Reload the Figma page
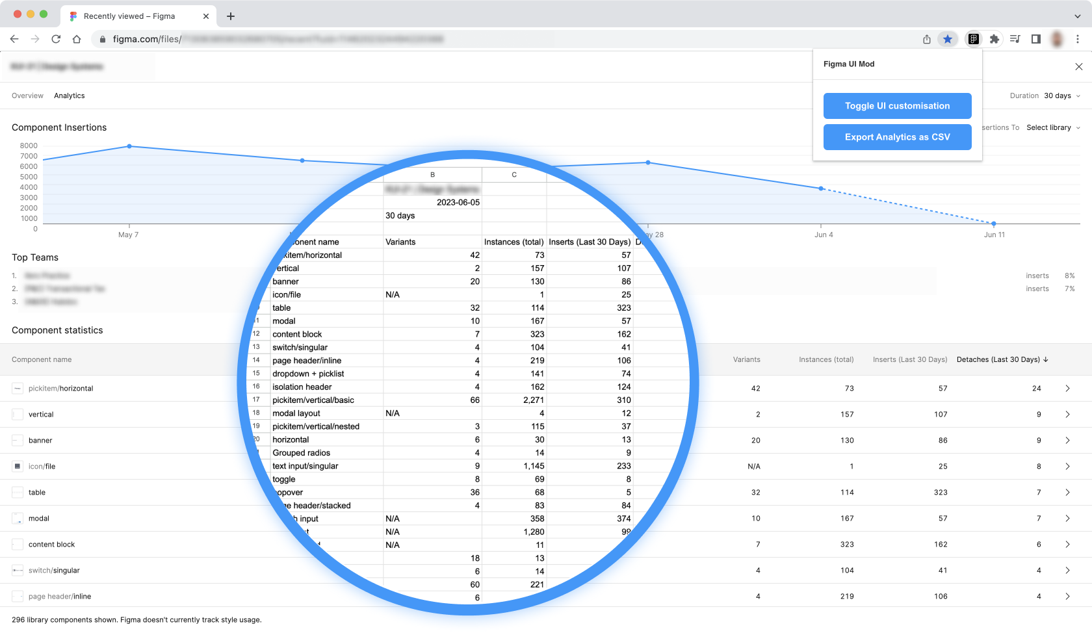Screen dimensions: 1092x633 pos(56,39)
